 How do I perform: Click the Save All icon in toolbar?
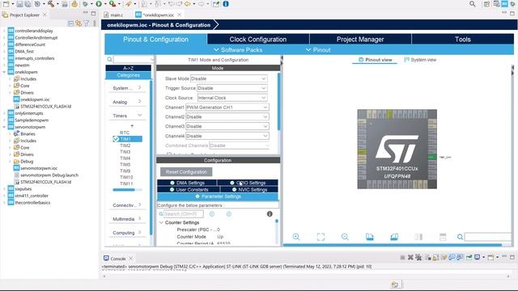[x=28, y=4]
